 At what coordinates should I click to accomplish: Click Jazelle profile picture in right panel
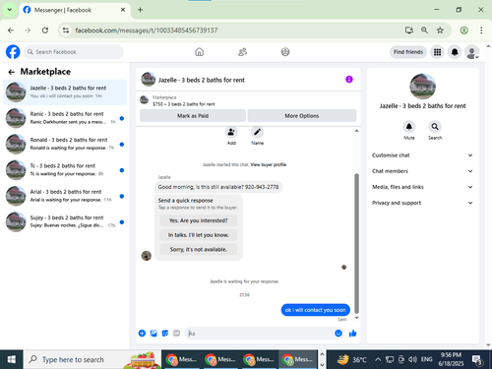click(422, 87)
